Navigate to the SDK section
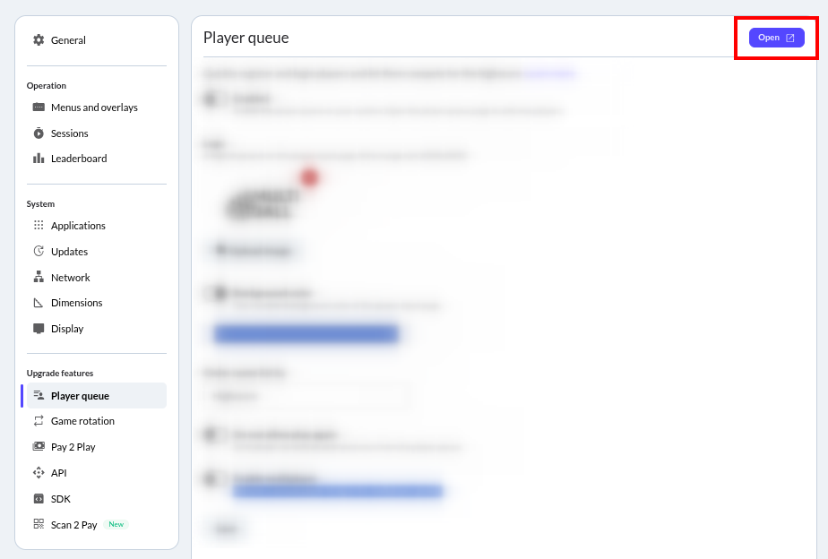828x559 pixels. click(61, 499)
